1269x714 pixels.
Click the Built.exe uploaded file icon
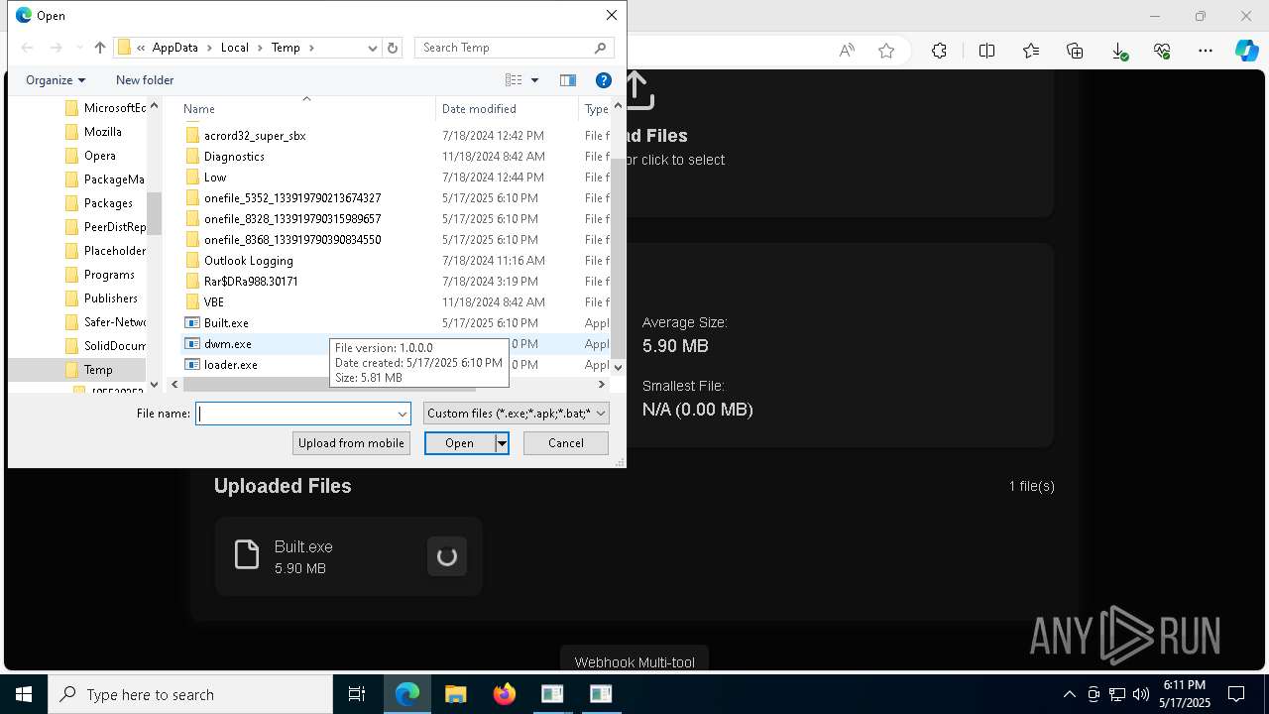click(247, 555)
